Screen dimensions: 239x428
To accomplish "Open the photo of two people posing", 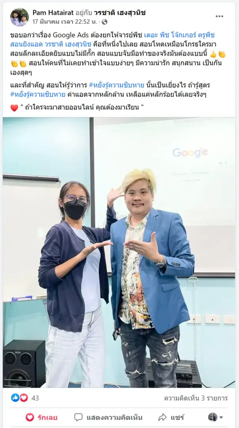I will 119,252.
